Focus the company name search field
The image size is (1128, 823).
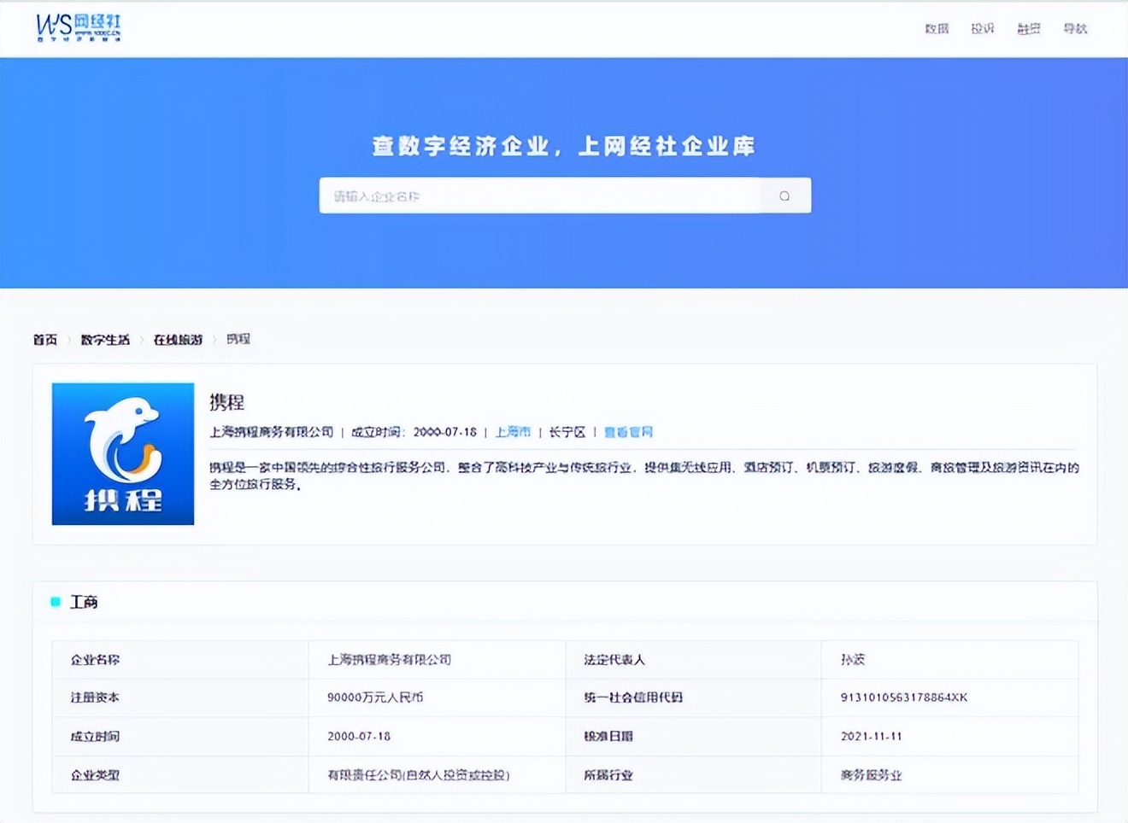click(540, 196)
